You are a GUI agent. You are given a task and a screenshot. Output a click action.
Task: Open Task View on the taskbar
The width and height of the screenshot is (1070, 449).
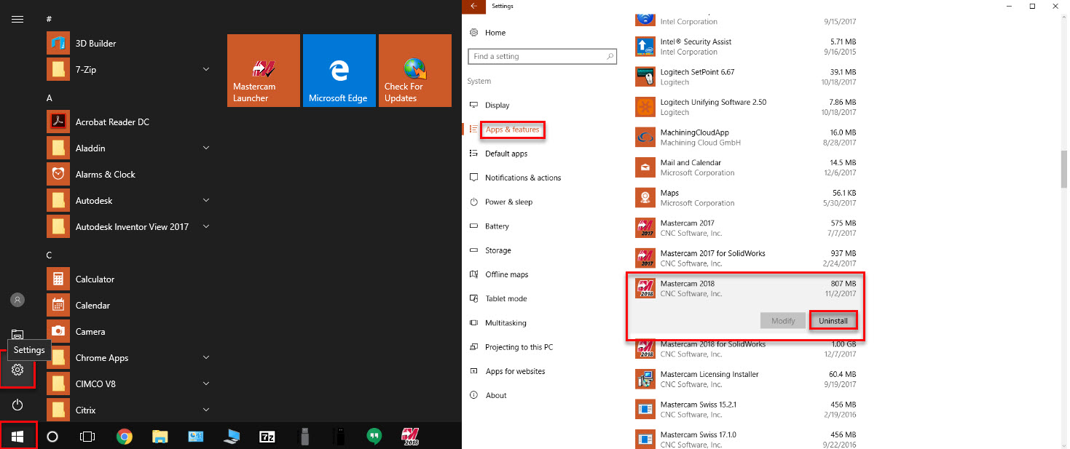pyautogui.click(x=87, y=437)
